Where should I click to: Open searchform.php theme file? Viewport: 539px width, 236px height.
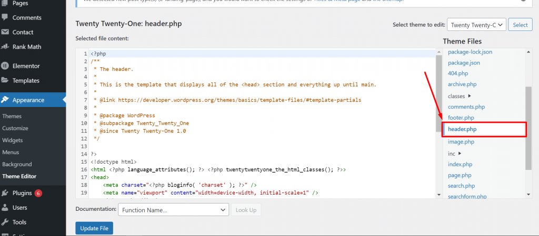pos(467,197)
